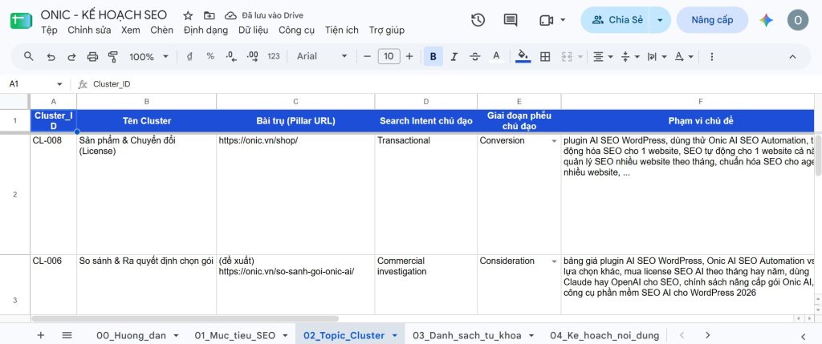The height and width of the screenshot is (344, 822).
Task: Open the share options dropdown arrow
Action: click(660, 20)
